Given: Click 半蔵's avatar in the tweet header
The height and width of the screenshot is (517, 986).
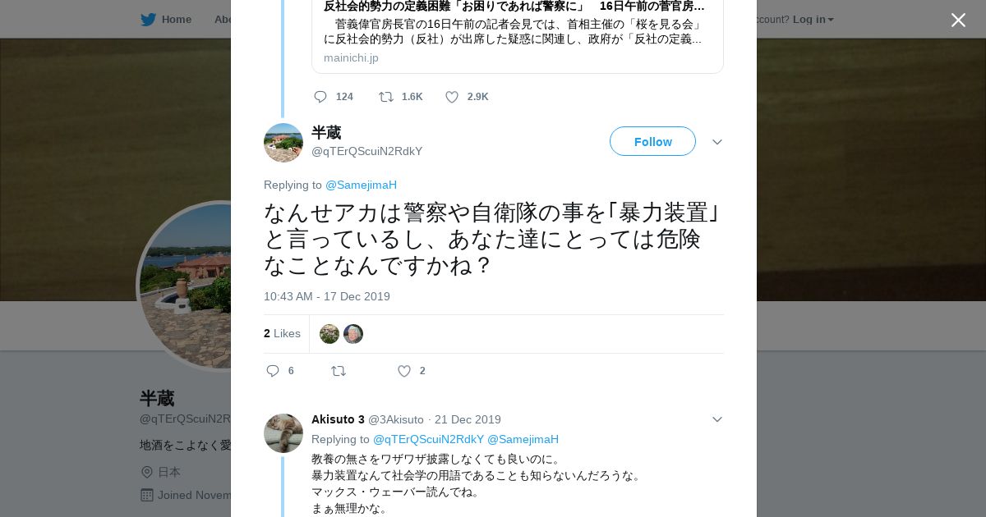Looking at the screenshot, I should (283, 143).
